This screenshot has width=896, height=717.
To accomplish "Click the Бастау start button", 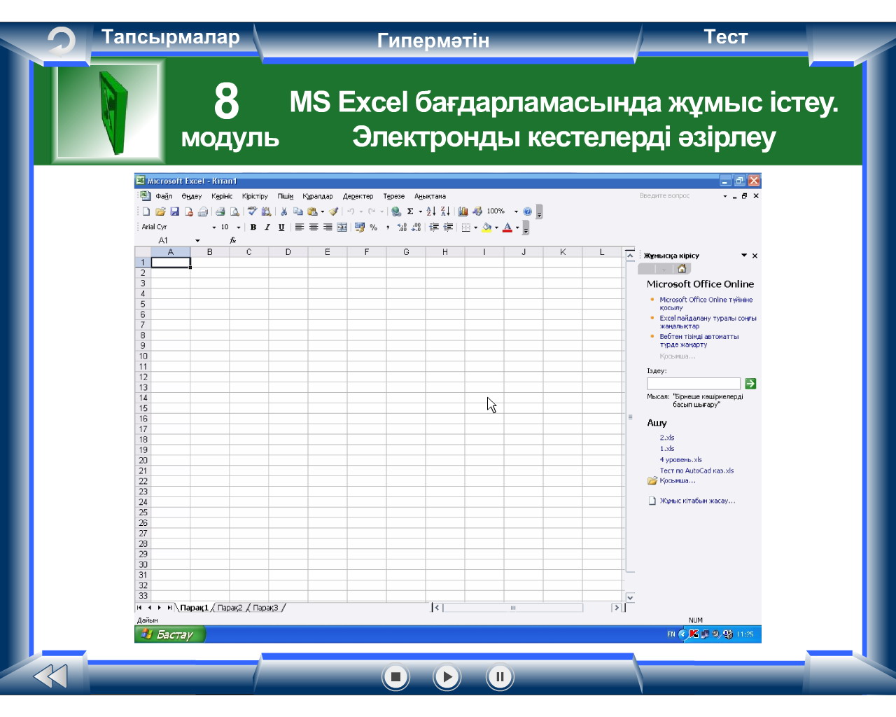I will pyautogui.click(x=169, y=634).
